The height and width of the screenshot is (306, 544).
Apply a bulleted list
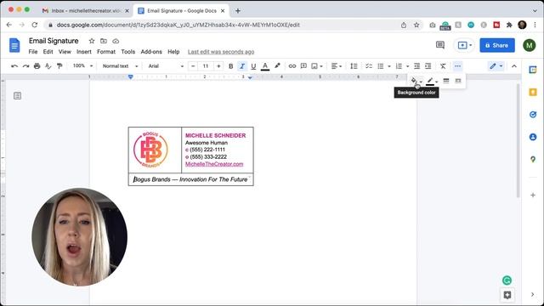coord(381,66)
